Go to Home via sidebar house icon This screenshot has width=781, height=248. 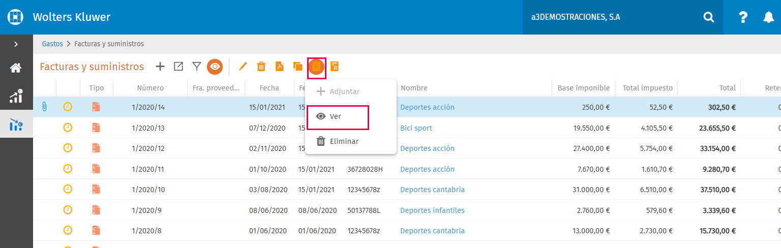(x=16, y=68)
